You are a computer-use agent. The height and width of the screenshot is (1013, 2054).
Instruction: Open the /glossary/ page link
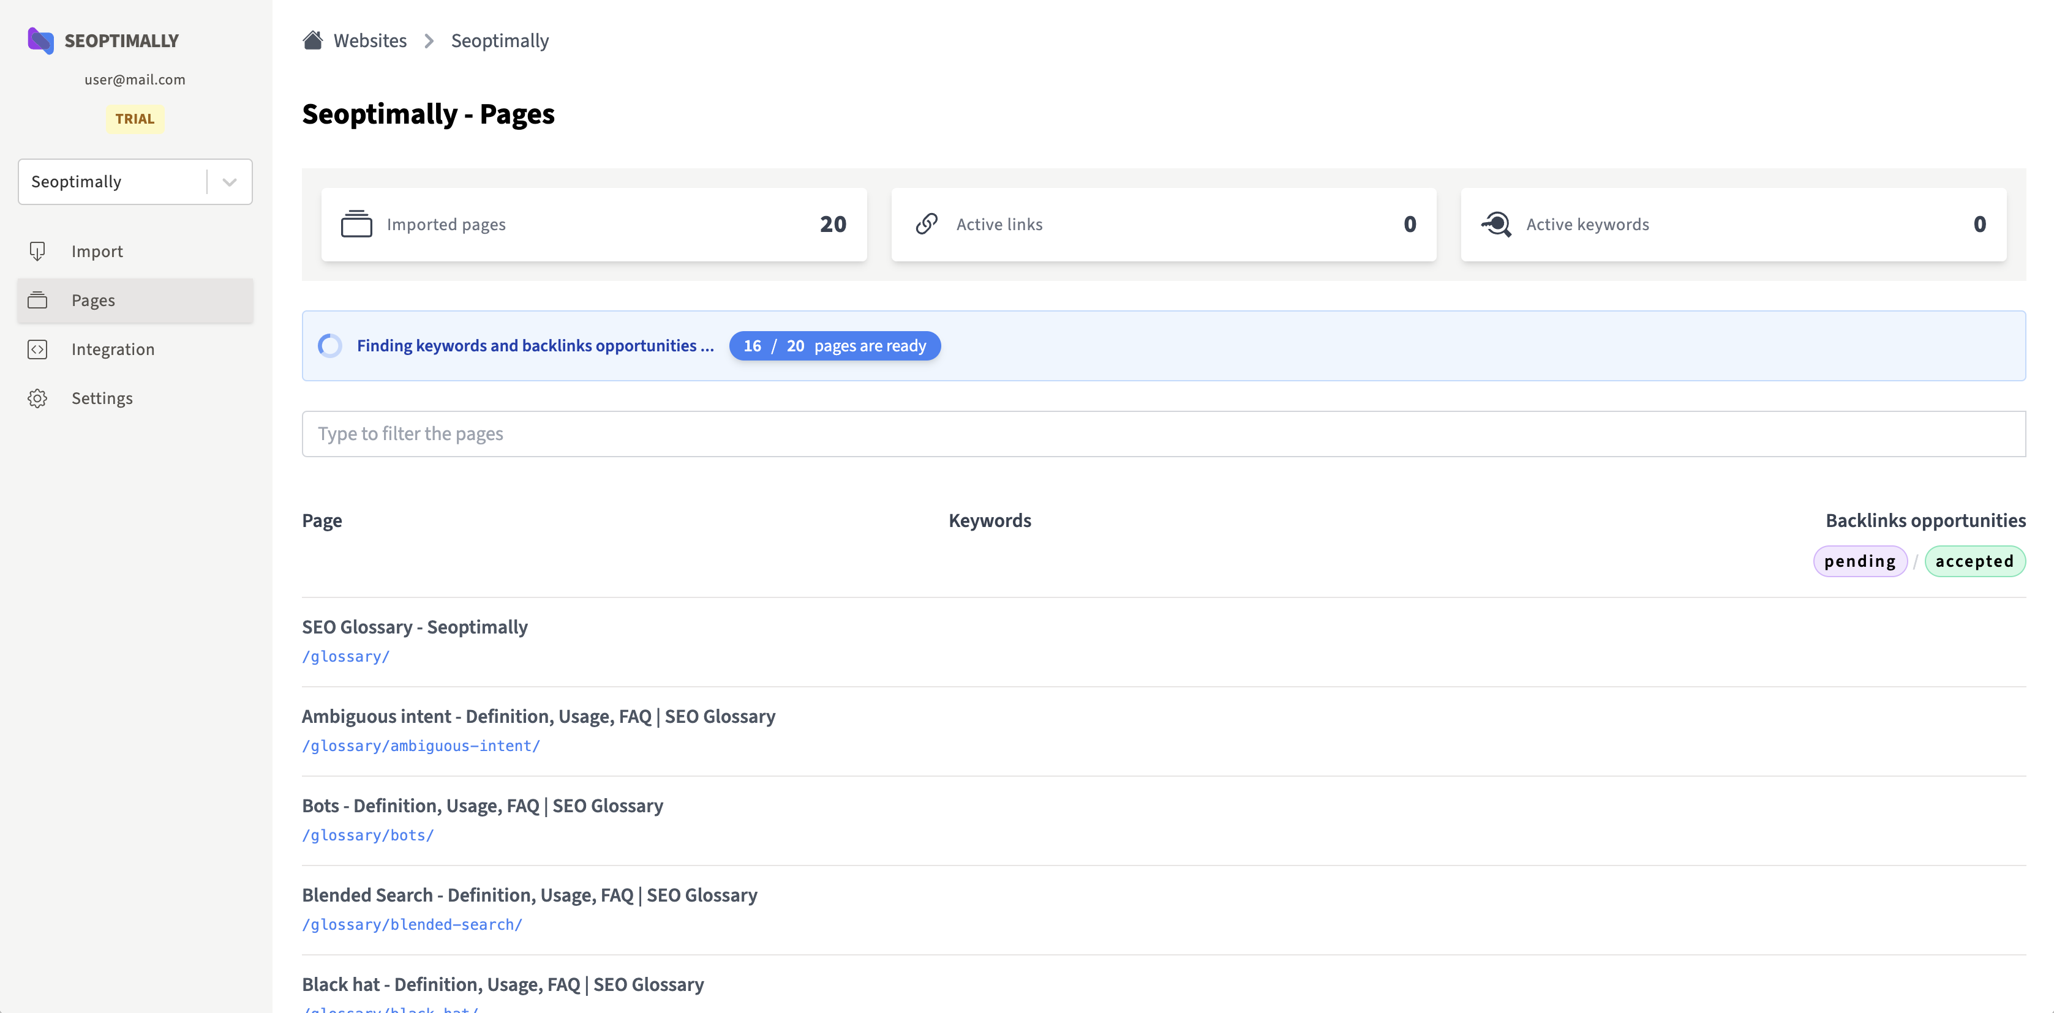point(346,657)
